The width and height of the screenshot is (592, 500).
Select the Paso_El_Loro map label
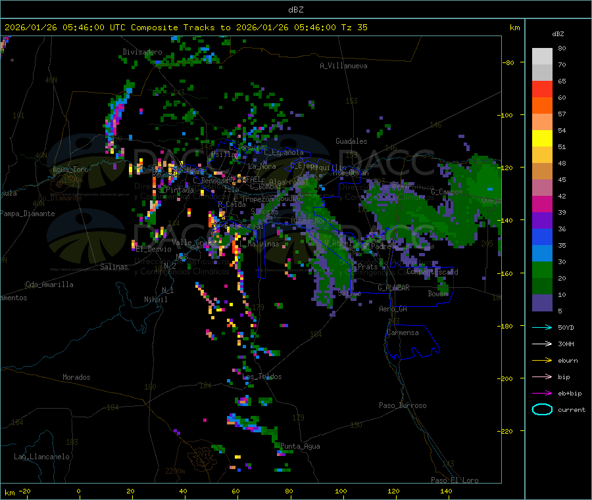pyautogui.click(x=455, y=480)
